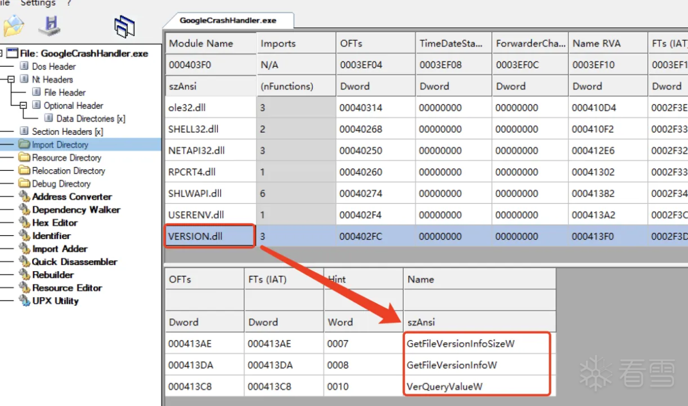The width and height of the screenshot is (688, 406).
Task: Click the Quick Disassembler tool icon
Action: click(x=24, y=261)
